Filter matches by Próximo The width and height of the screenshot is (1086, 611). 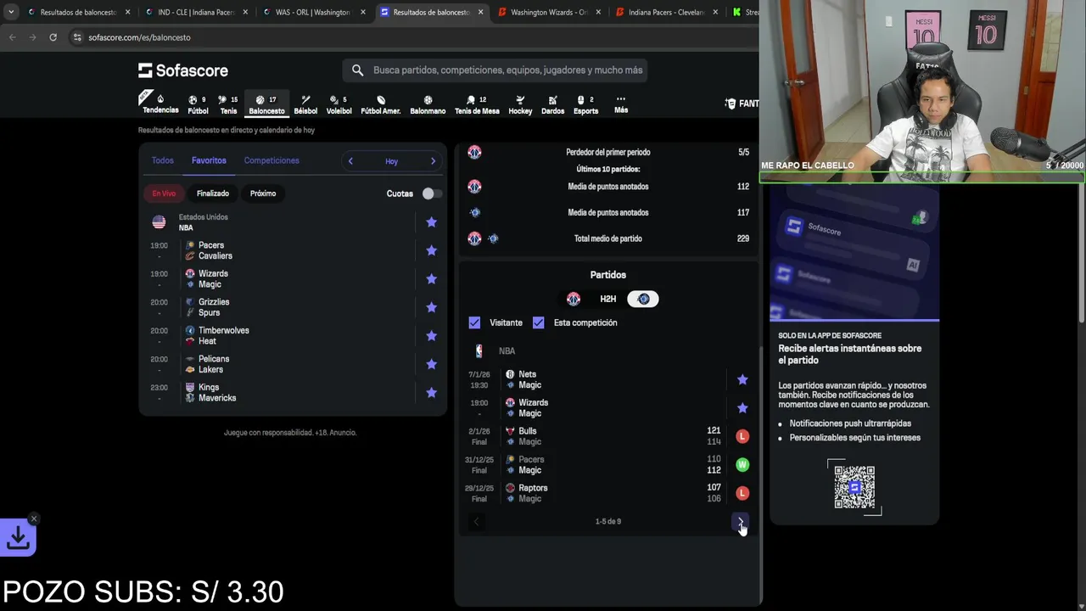(263, 193)
